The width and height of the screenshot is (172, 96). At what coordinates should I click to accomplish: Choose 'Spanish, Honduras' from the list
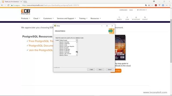[x=67, y=52]
